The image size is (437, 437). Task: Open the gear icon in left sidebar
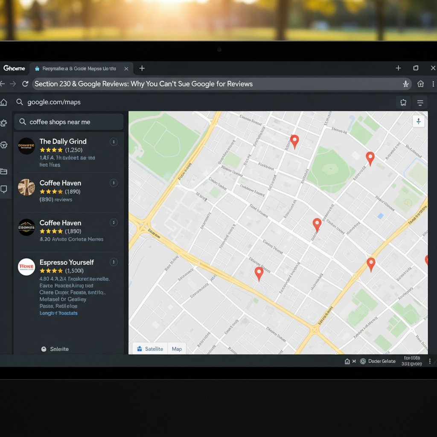click(x=4, y=123)
